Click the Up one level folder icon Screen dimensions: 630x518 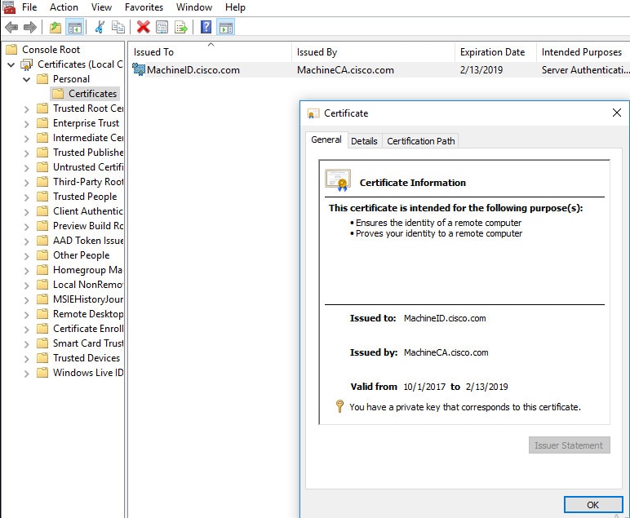coord(55,27)
